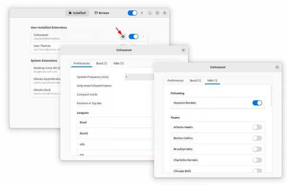Switch to Browse view in Extensions
The width and height of the screenshot is (287, 185).
102,13
